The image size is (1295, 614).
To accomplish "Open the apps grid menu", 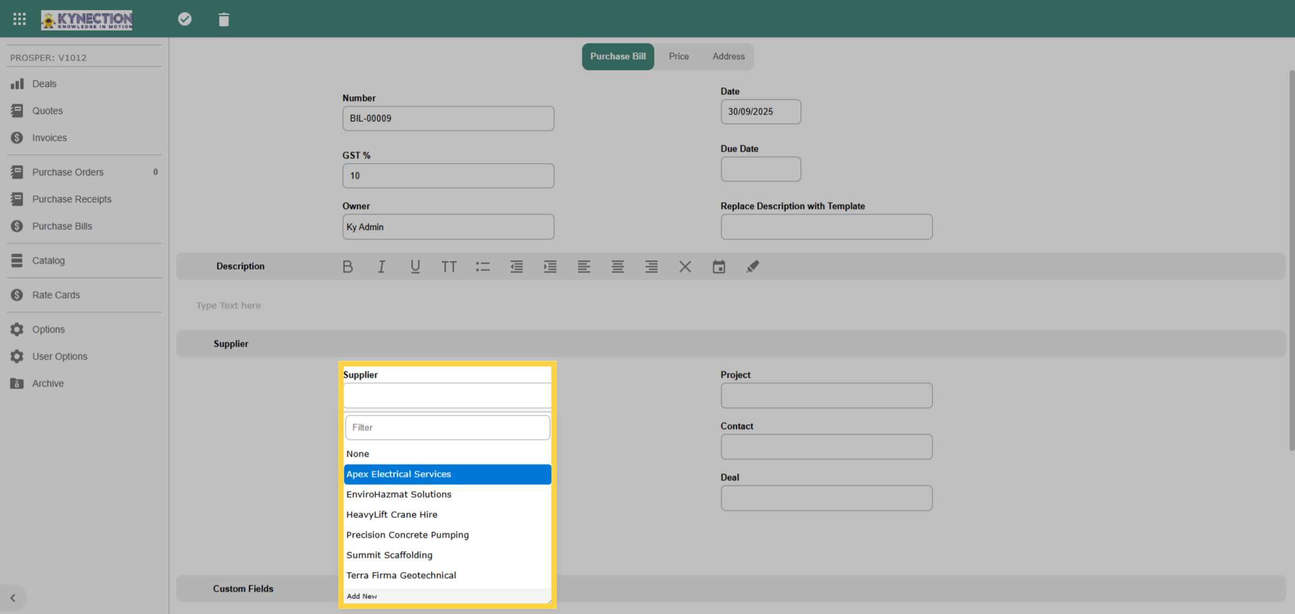I will click(19, 19).
